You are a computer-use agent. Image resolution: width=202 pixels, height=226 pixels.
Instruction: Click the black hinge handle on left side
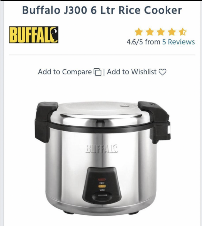coord(45,121)
